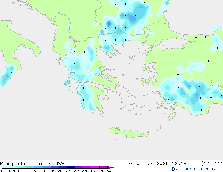Click the 45–50 mm legend swatch
Screen dimensions: 223x172
tap(103, 167)
